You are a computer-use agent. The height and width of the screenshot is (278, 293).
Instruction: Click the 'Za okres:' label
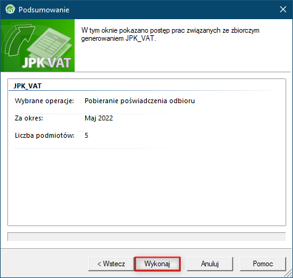tap(29, 118)
